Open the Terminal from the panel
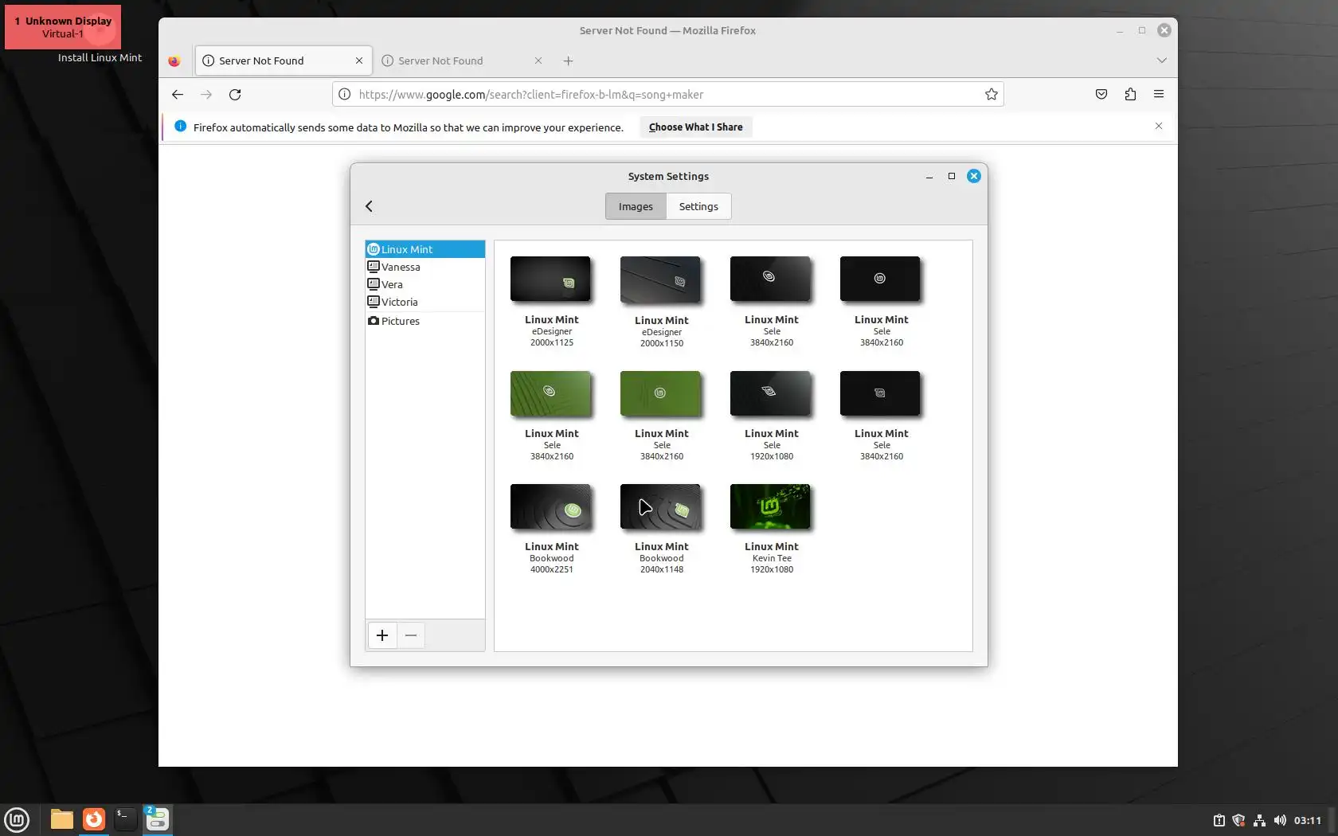Viewport: 1338px width, 836px height. [125, 819]
